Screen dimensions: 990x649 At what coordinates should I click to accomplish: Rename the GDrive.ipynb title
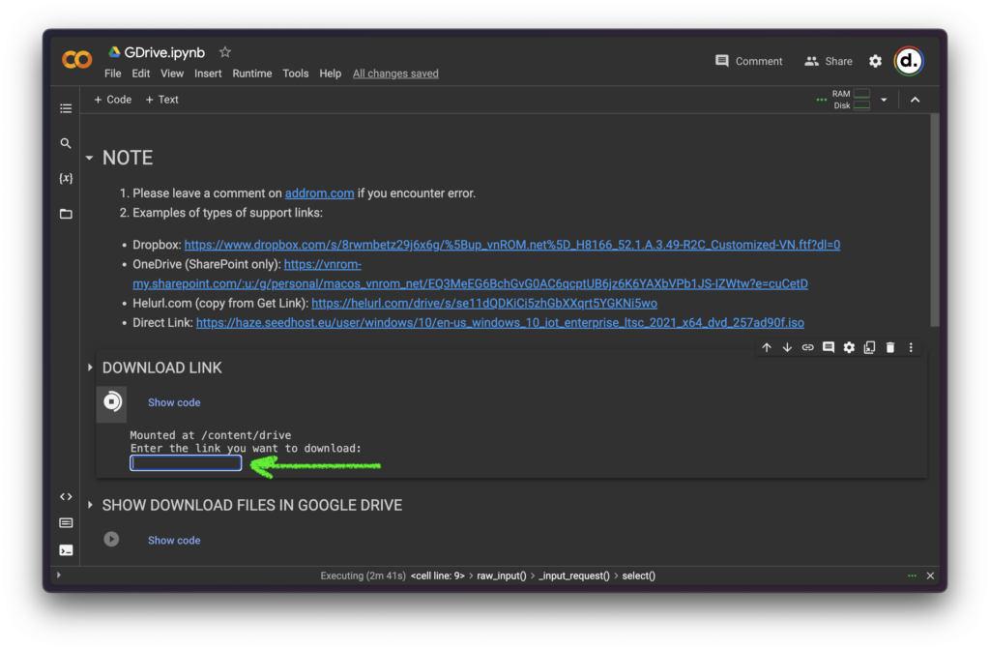tap(164, 52)
